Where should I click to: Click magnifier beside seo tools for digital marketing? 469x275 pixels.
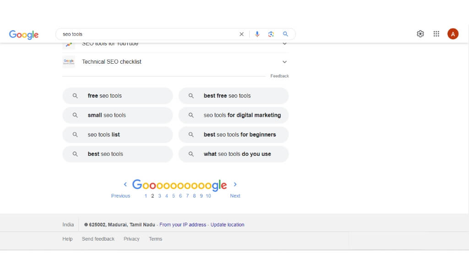191,115
